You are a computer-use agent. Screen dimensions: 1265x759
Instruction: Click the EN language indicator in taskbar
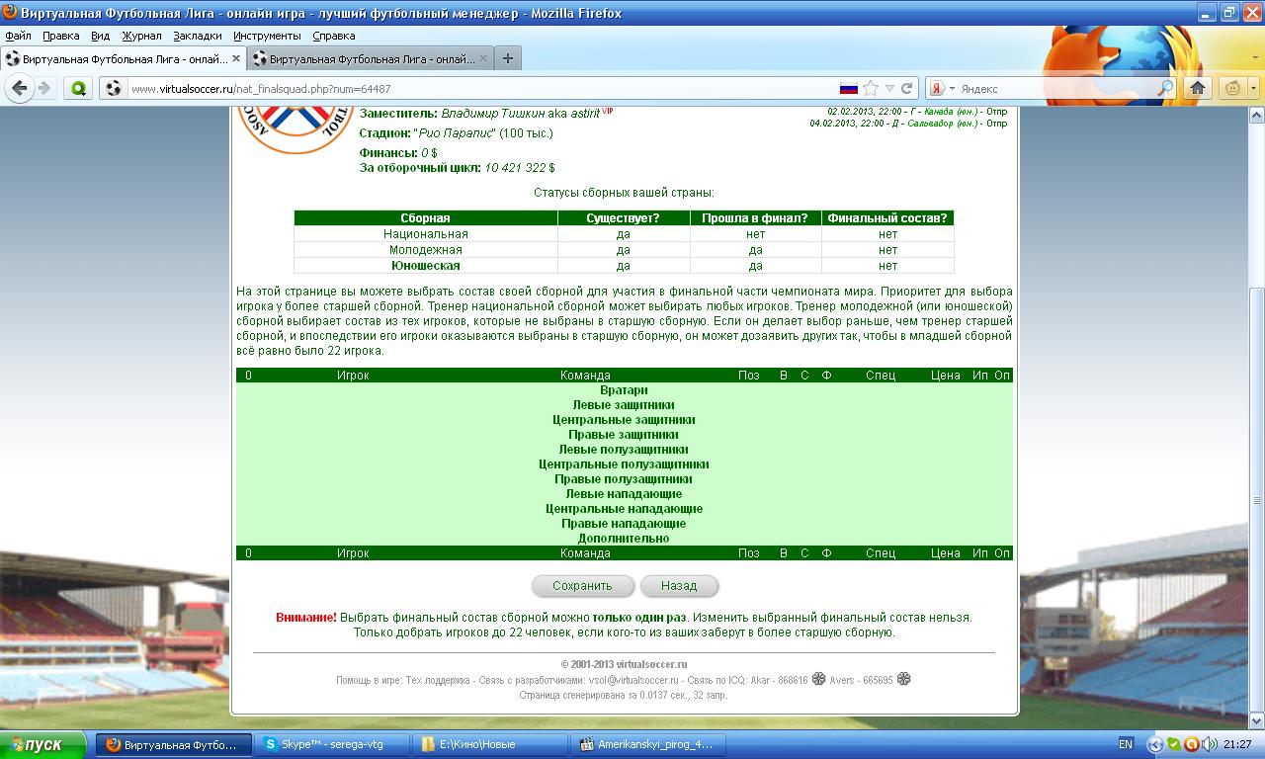1126,744
